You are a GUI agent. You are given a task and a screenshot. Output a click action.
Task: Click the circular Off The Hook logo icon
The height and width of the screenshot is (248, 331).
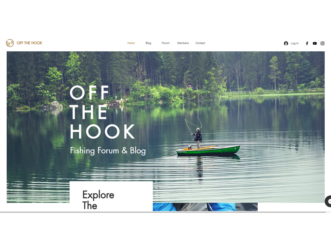[x=10, y=43]
